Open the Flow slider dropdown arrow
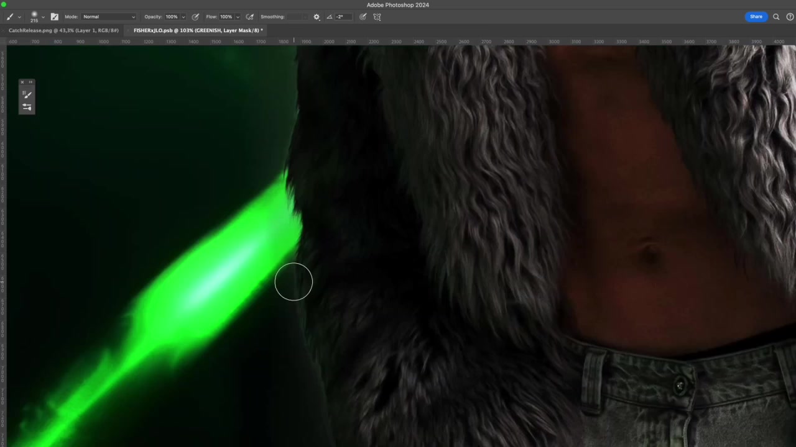Viewport: 796px width, 447px height. 238,17
